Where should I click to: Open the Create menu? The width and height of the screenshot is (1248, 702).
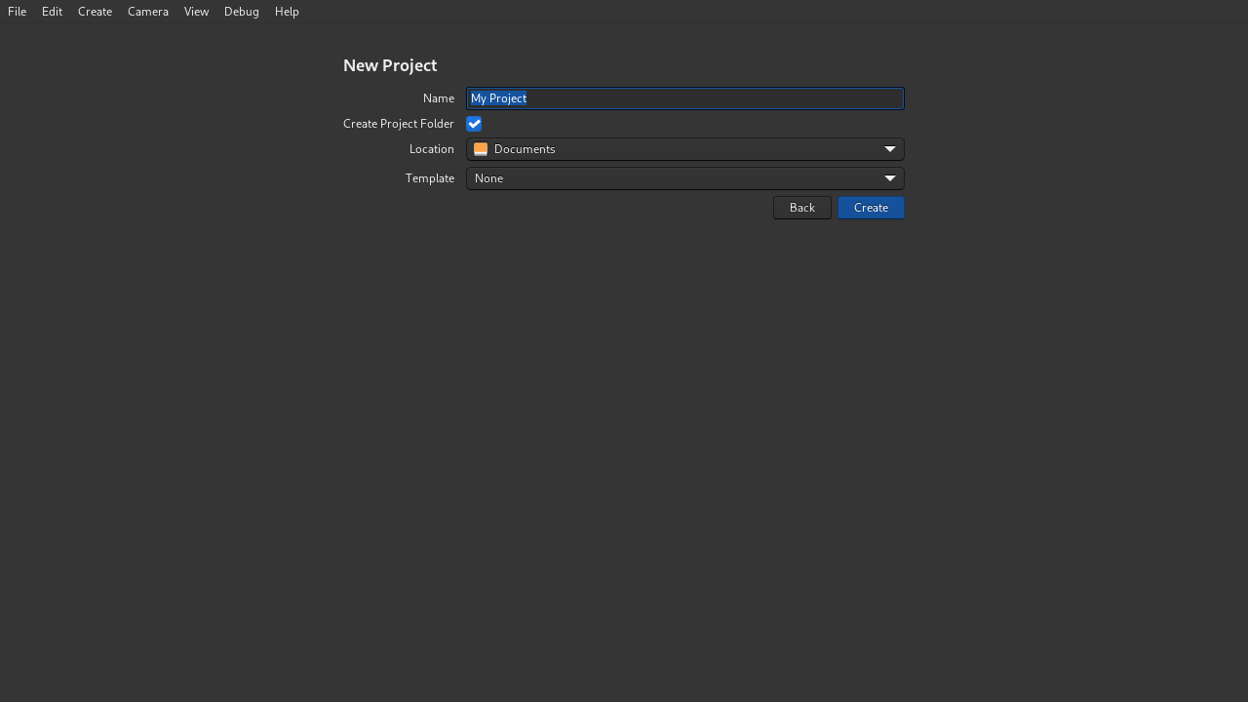point(95,11)
